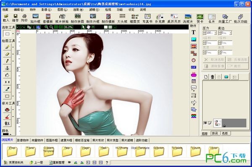This screenshot has height=167, width=252.
Task: Open the 扑克牌 playing cards tool
Action: 160,18
